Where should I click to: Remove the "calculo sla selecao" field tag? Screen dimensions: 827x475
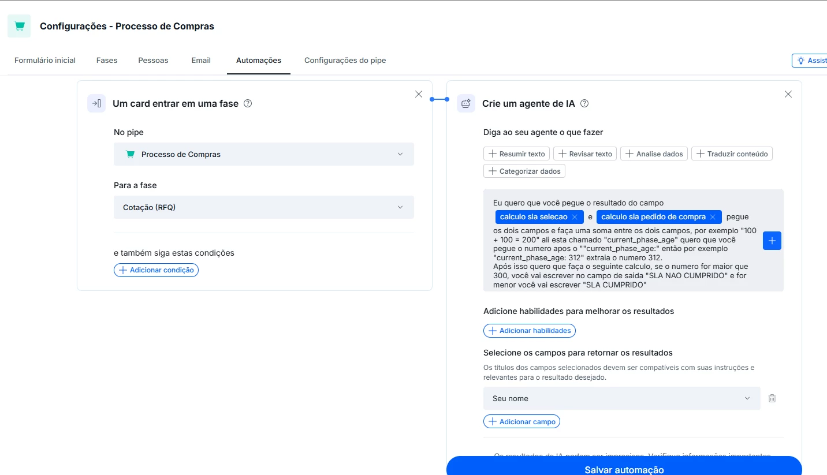click(x=575, y=217)
